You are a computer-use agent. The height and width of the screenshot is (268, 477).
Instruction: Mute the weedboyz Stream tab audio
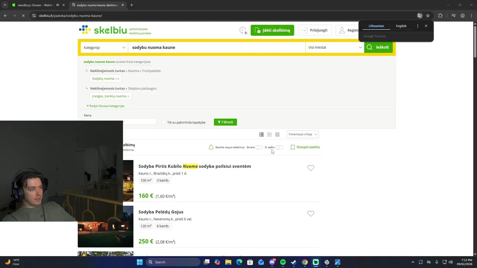(57, 5)
